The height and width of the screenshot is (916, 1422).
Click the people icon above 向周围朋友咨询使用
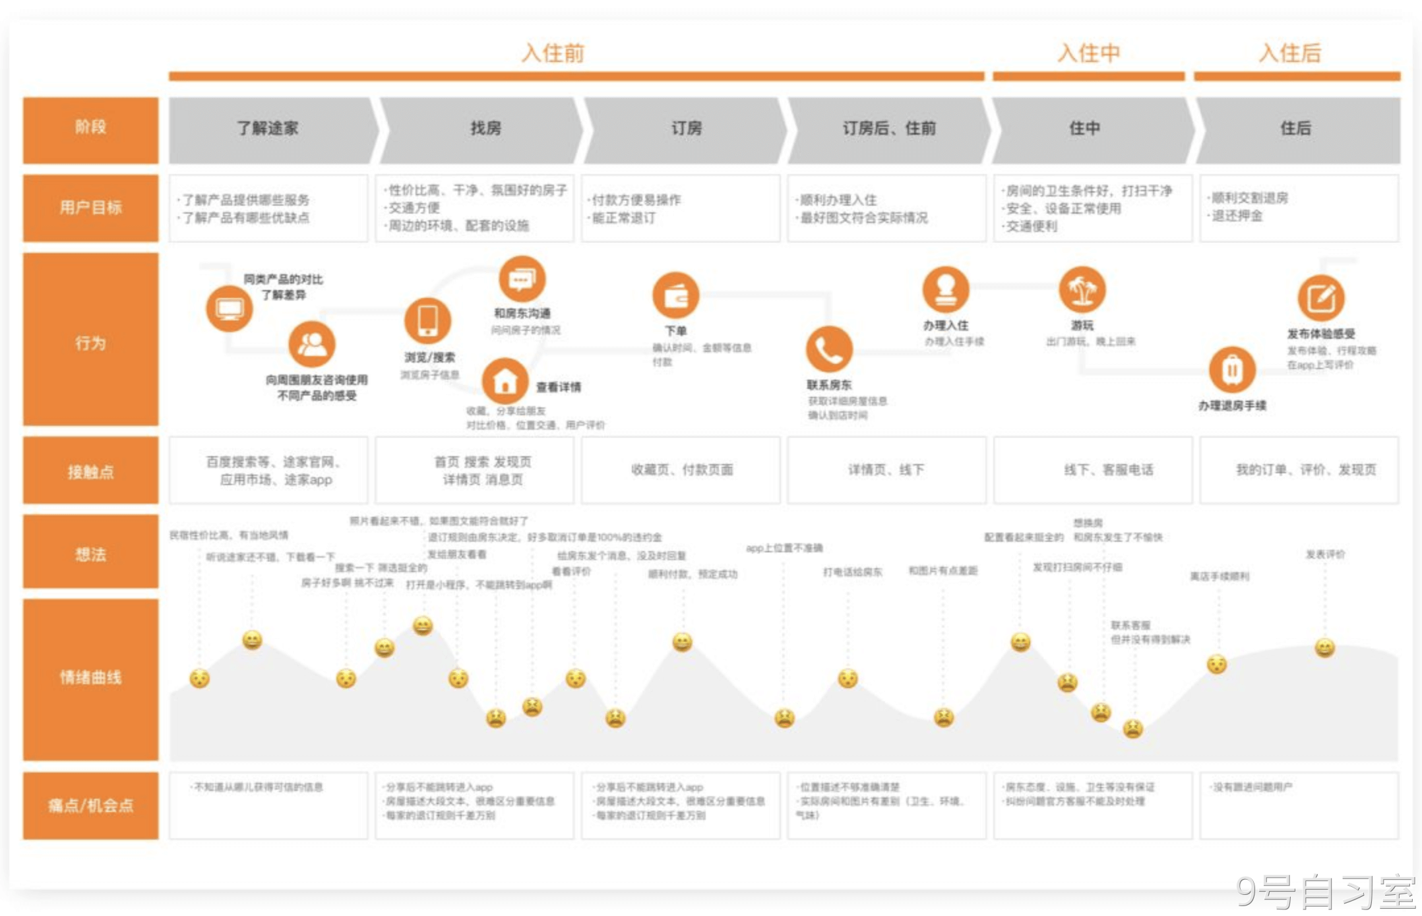311,344
